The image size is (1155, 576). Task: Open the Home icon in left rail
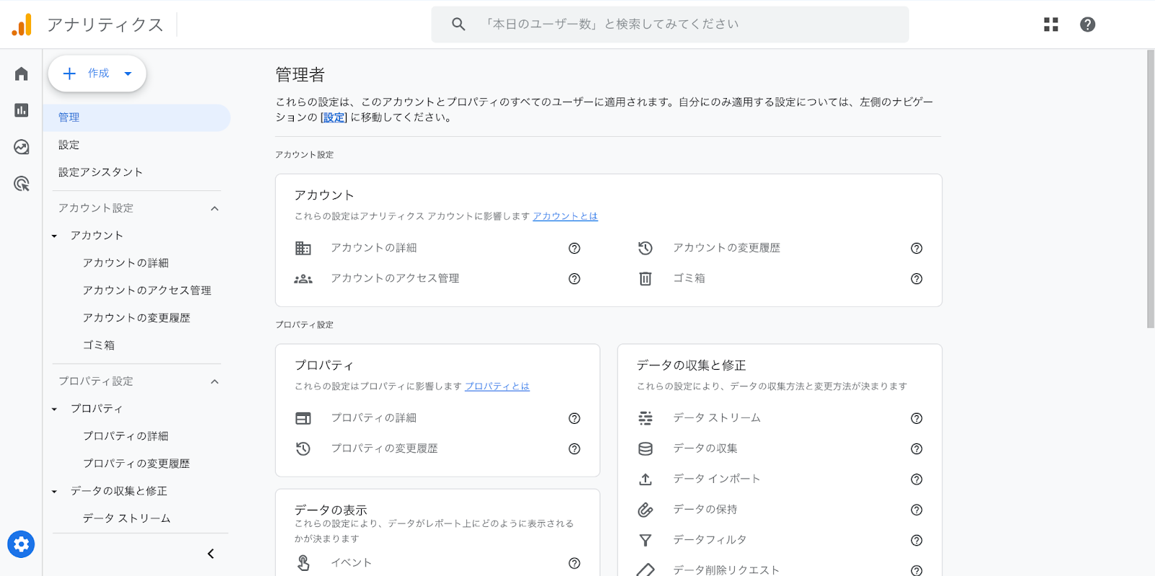[x=21, y=74]
